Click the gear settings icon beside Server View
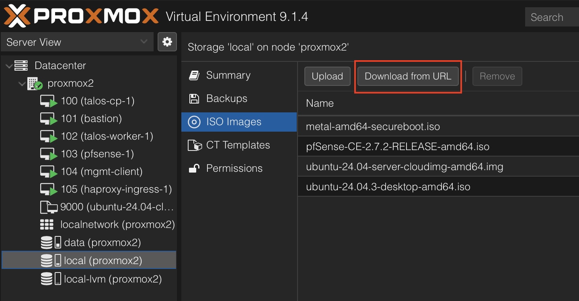The height and width of the screenshot is (301, 579). coord(167,42)
